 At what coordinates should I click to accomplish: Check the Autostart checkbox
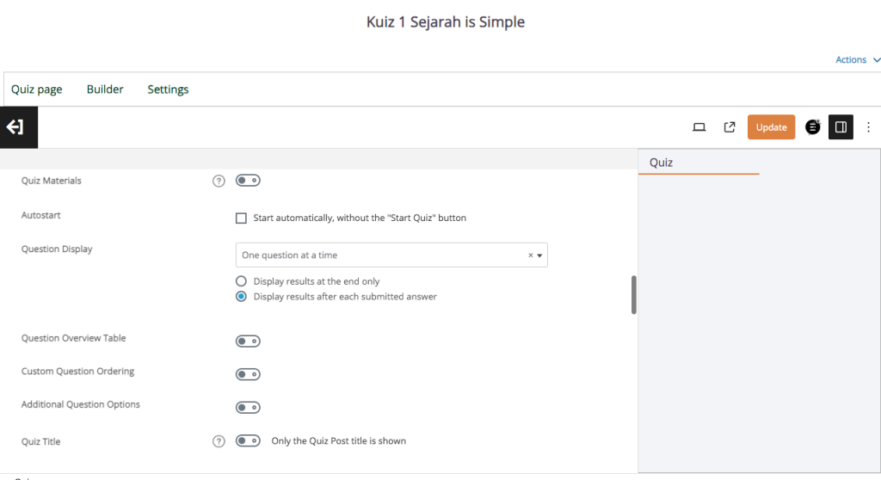point(241,218)
